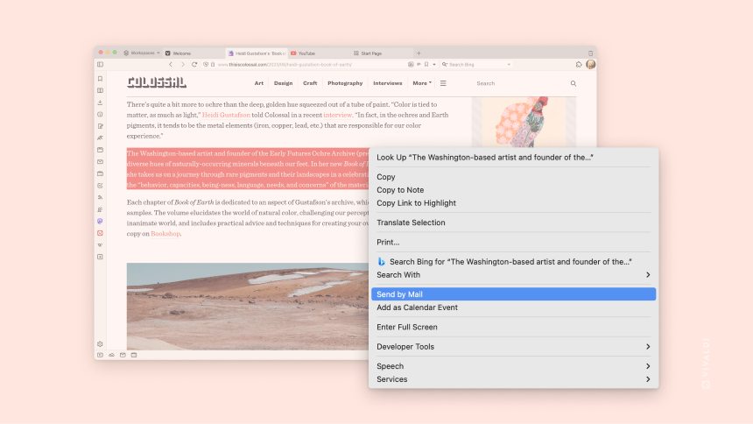The width and height of the screenshot is (753, 424).
Task: Open the address bar history dropdown arrow
Action: [434, 65]
